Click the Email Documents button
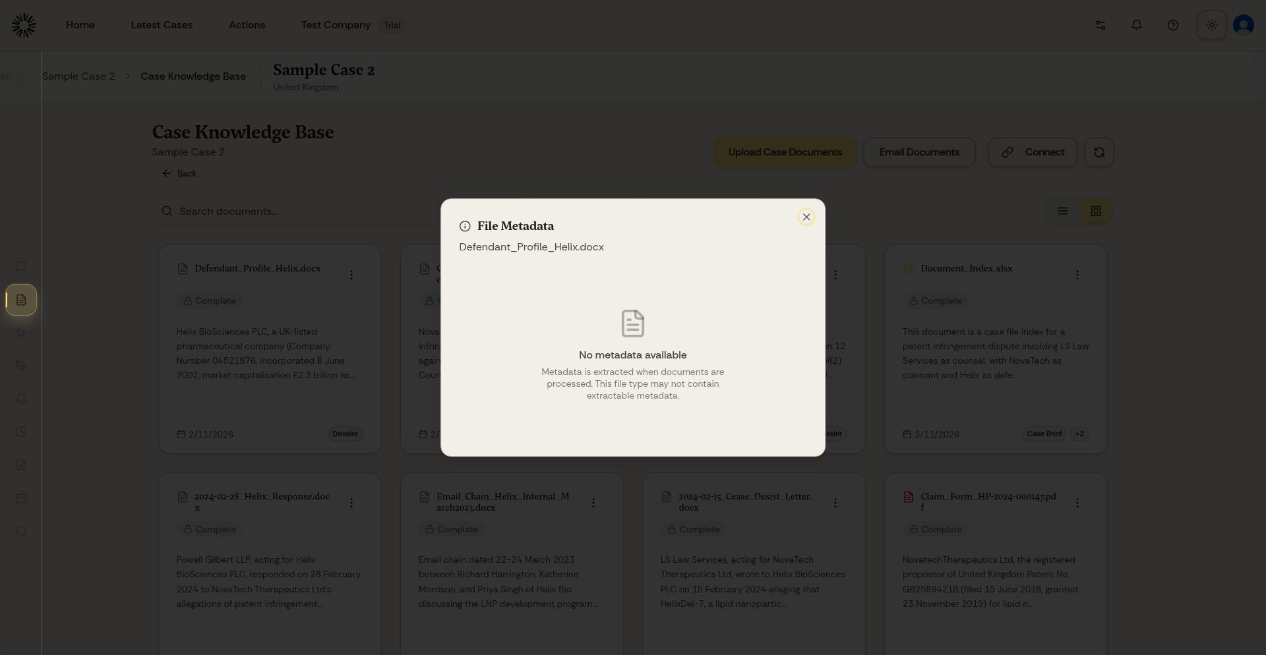The image size is (1266, 655). tap(919, 152)
